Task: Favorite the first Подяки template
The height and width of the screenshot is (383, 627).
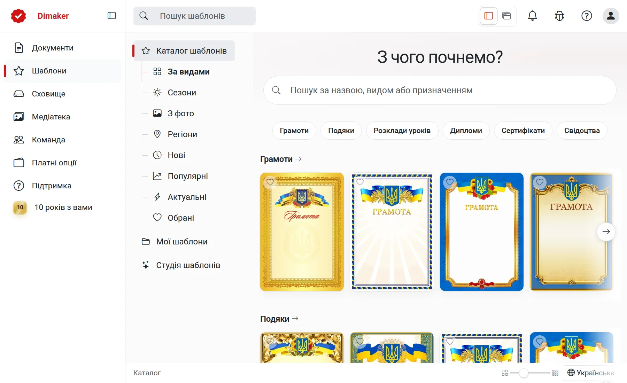Action: click(x=270, y=341)
